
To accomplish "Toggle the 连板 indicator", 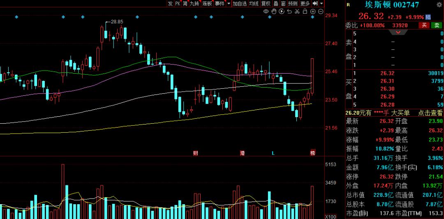I will click(x=207, y=4).
